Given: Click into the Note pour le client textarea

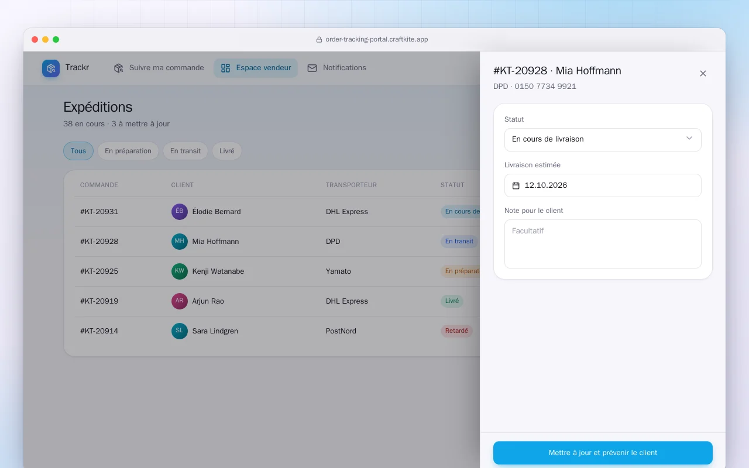Looking at the screenshot, I should point(603,244).
